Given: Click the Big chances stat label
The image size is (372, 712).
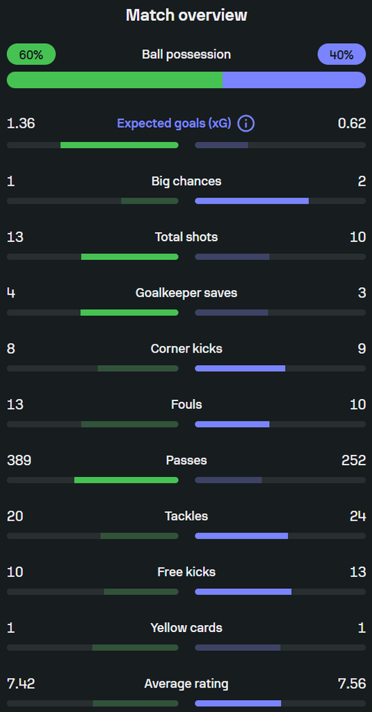Looking at the screenshot, I should (x=186, y=181).
